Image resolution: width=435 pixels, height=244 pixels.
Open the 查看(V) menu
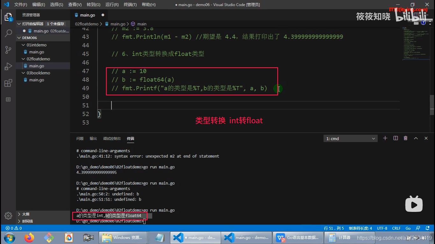click(75, 4)
